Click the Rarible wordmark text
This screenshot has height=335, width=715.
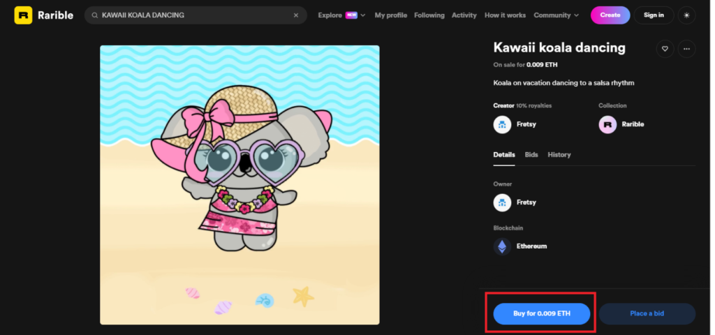coord(55,15)
